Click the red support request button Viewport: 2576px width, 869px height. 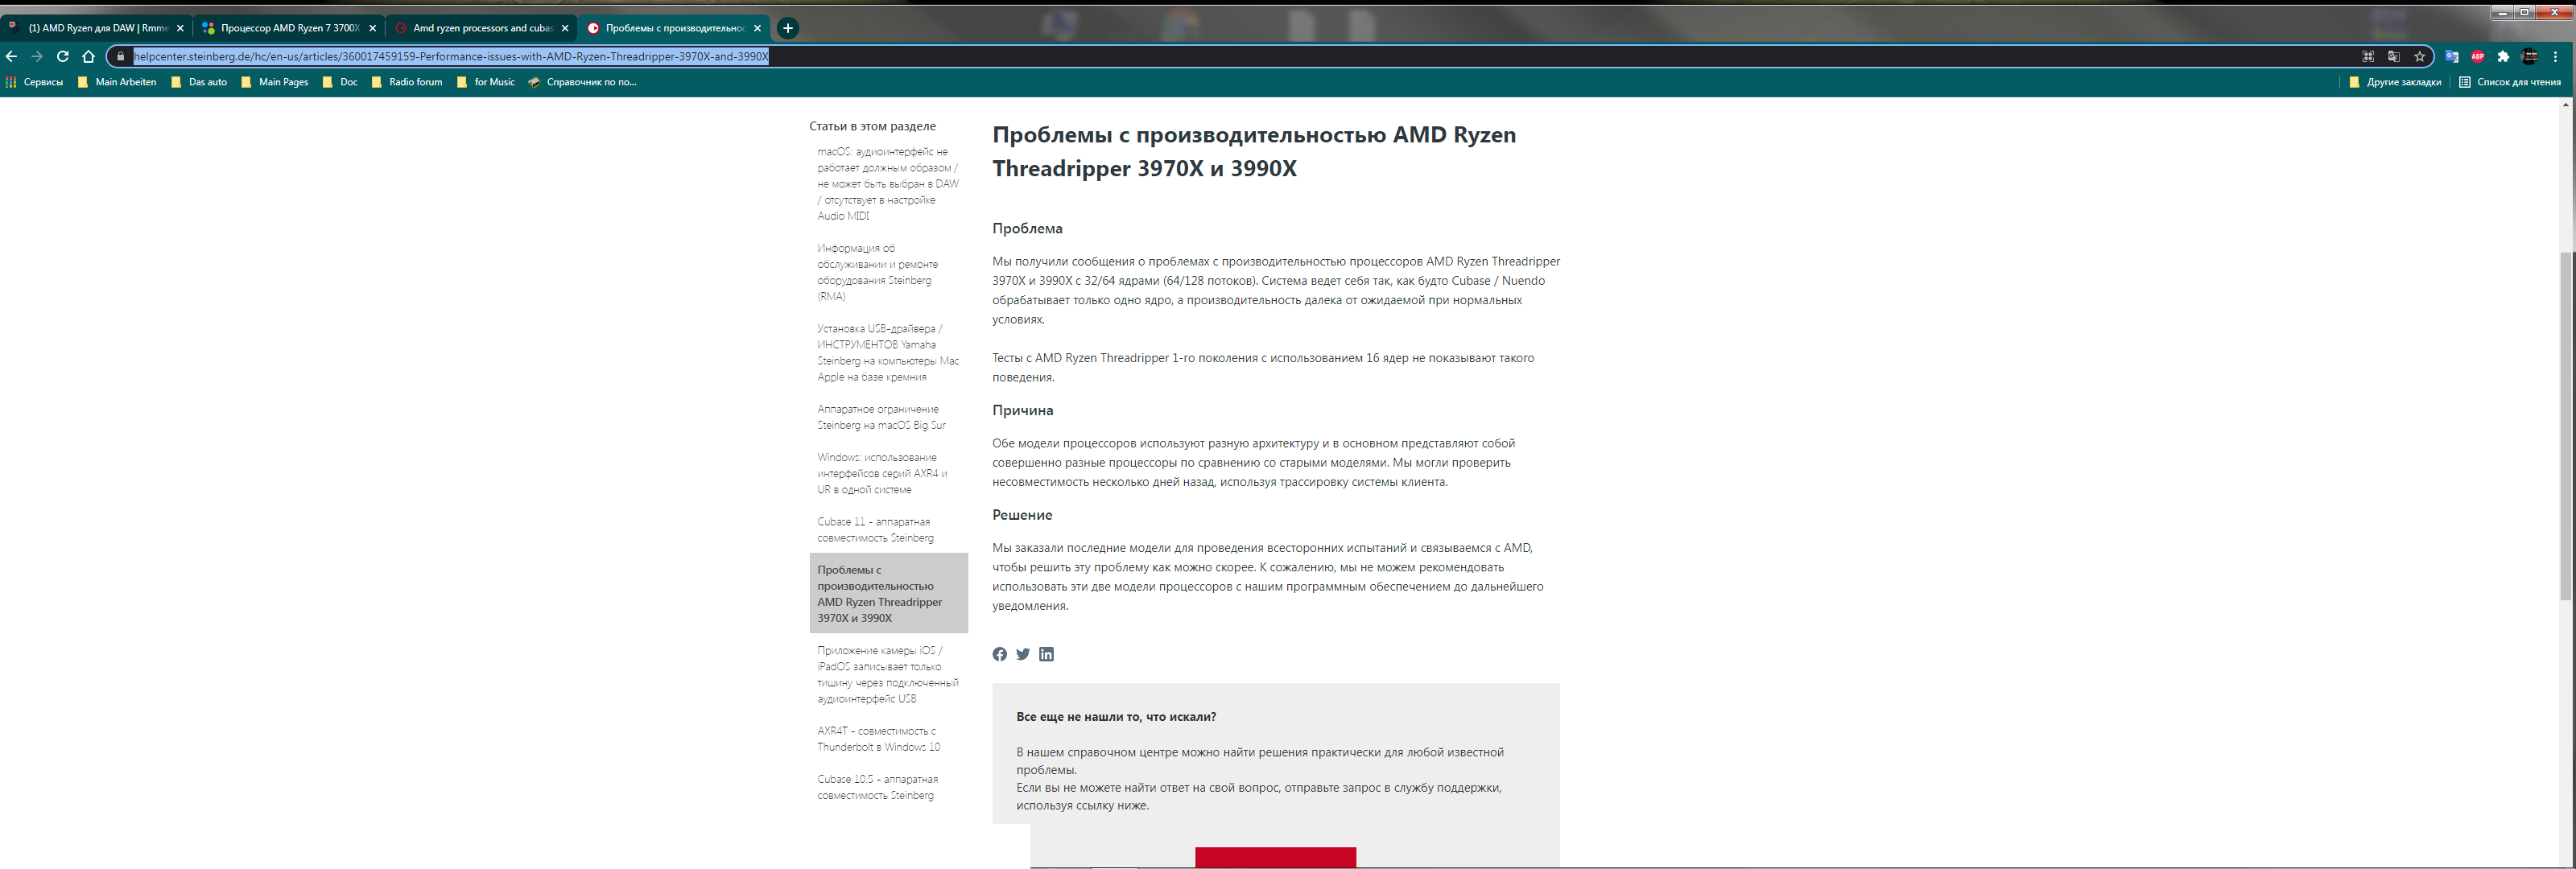click(x=1275, y=857)
